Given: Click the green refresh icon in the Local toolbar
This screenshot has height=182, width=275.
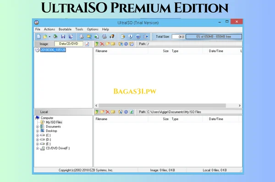Looking at the screenshot, I should pyautogui.click(x=132, y=112).
